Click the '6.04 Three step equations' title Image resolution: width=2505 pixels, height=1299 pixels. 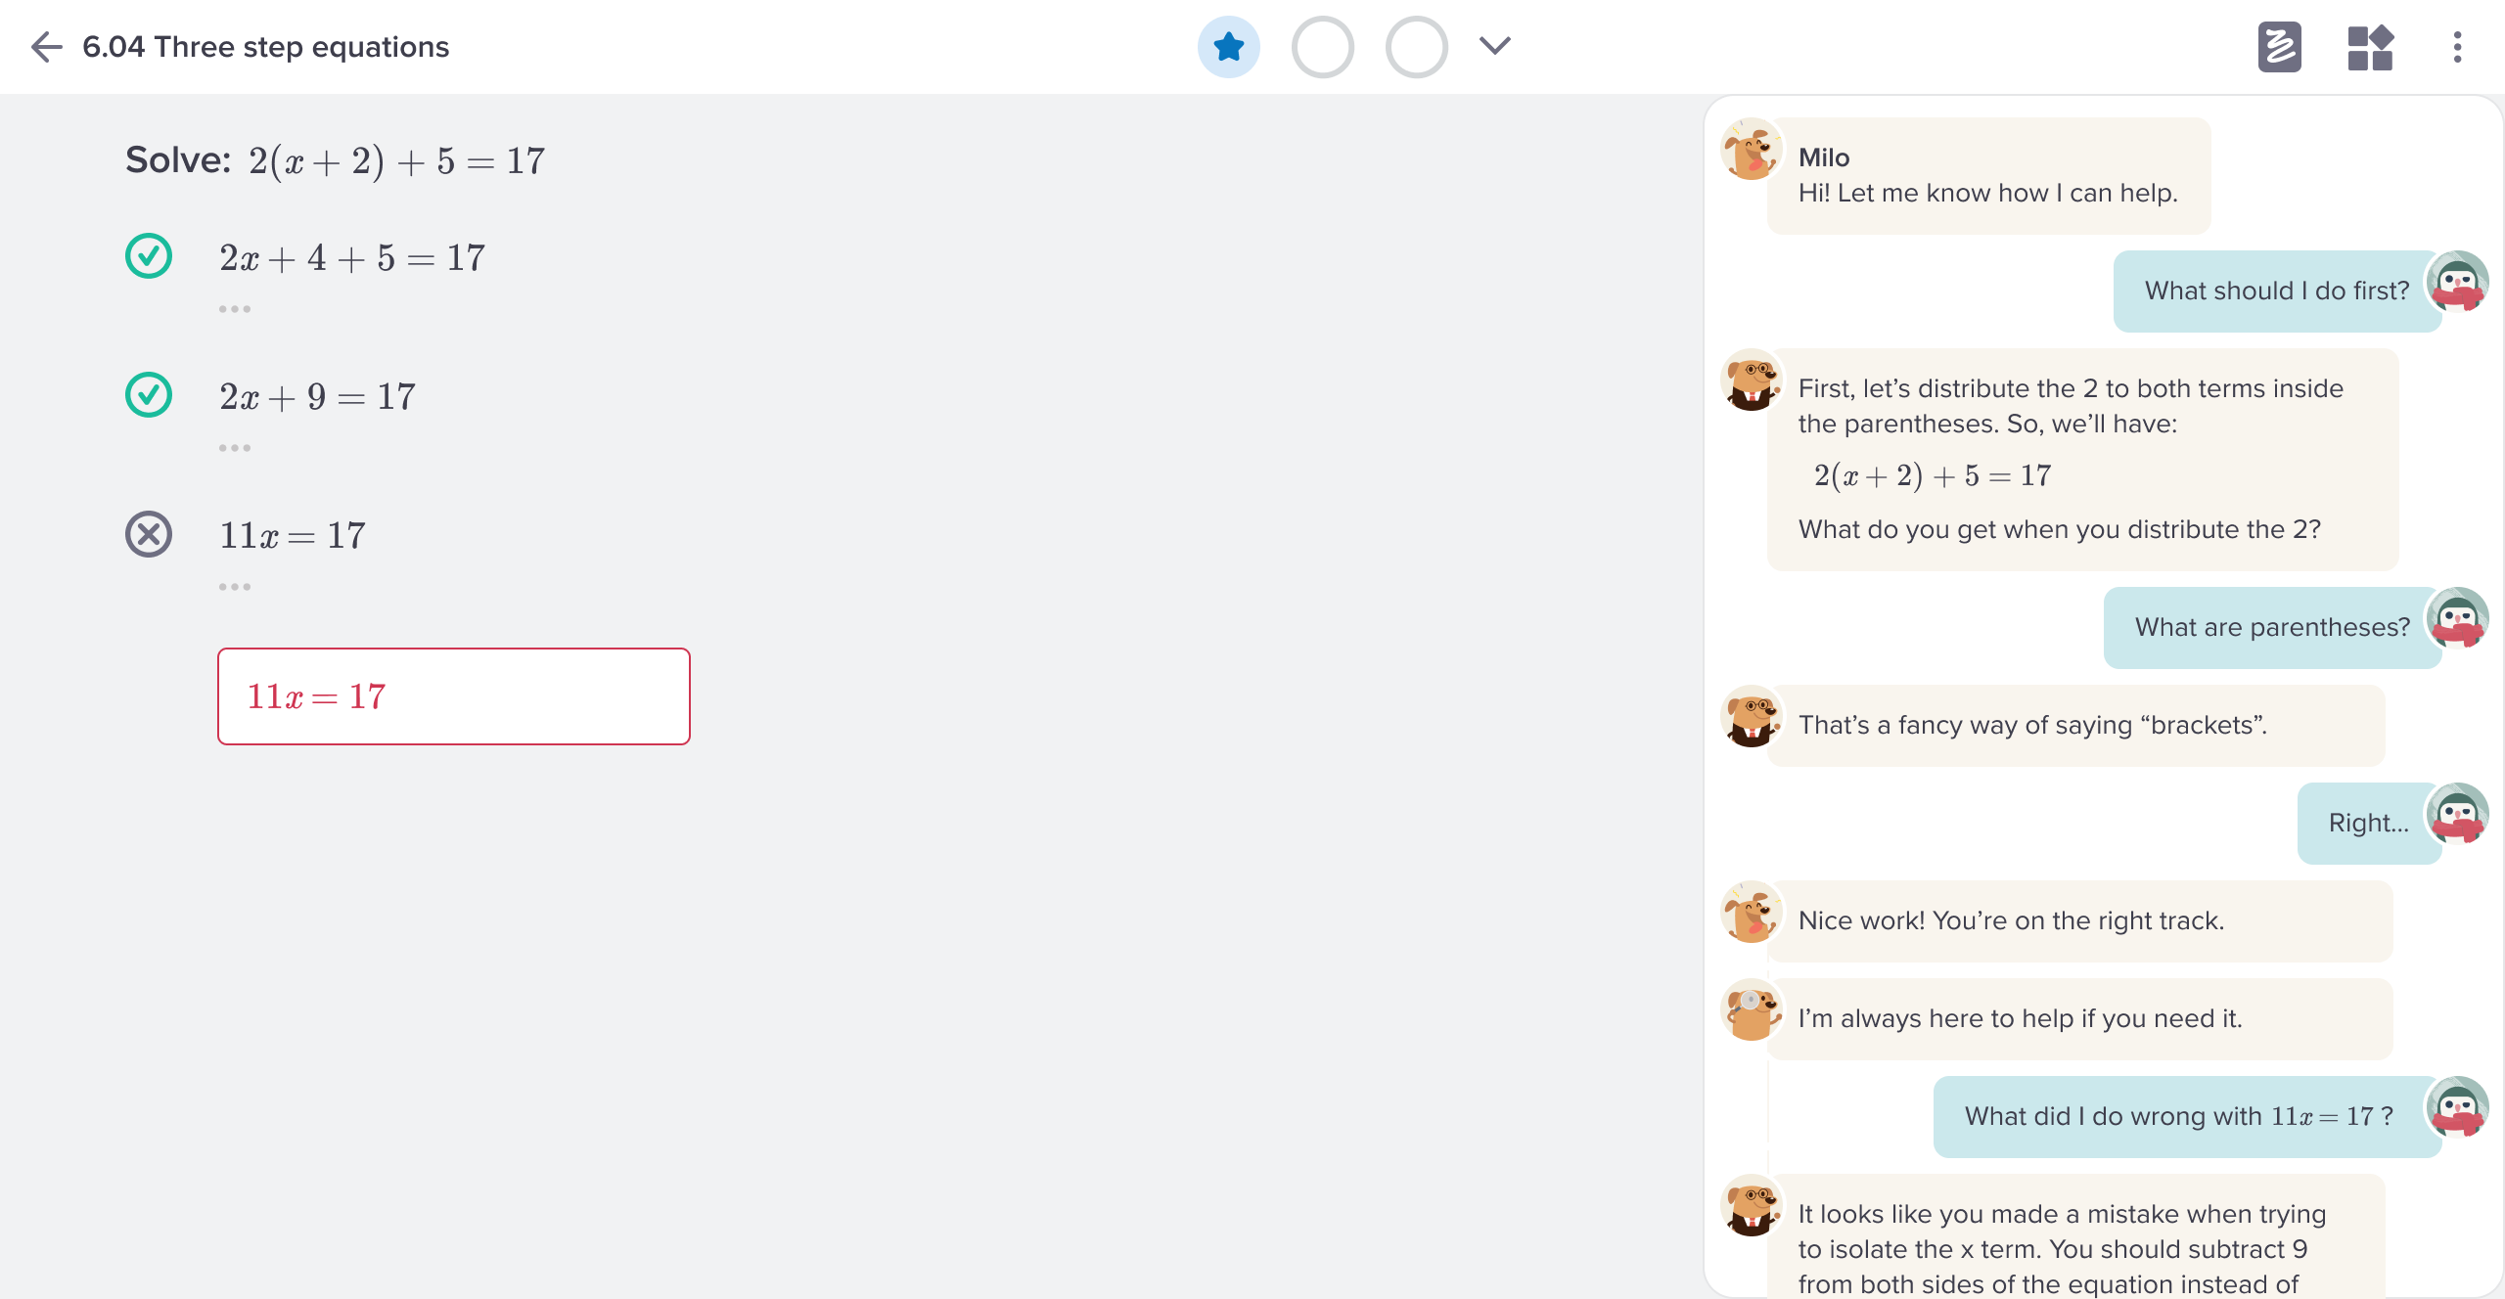265,46
